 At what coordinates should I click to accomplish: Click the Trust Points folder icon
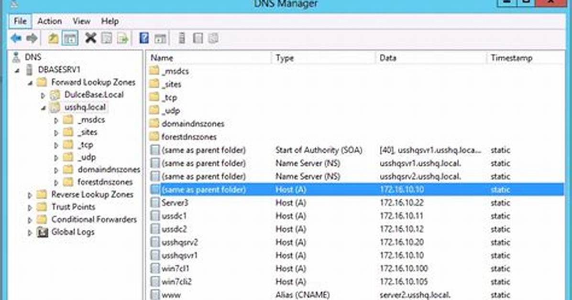point(42,207)
